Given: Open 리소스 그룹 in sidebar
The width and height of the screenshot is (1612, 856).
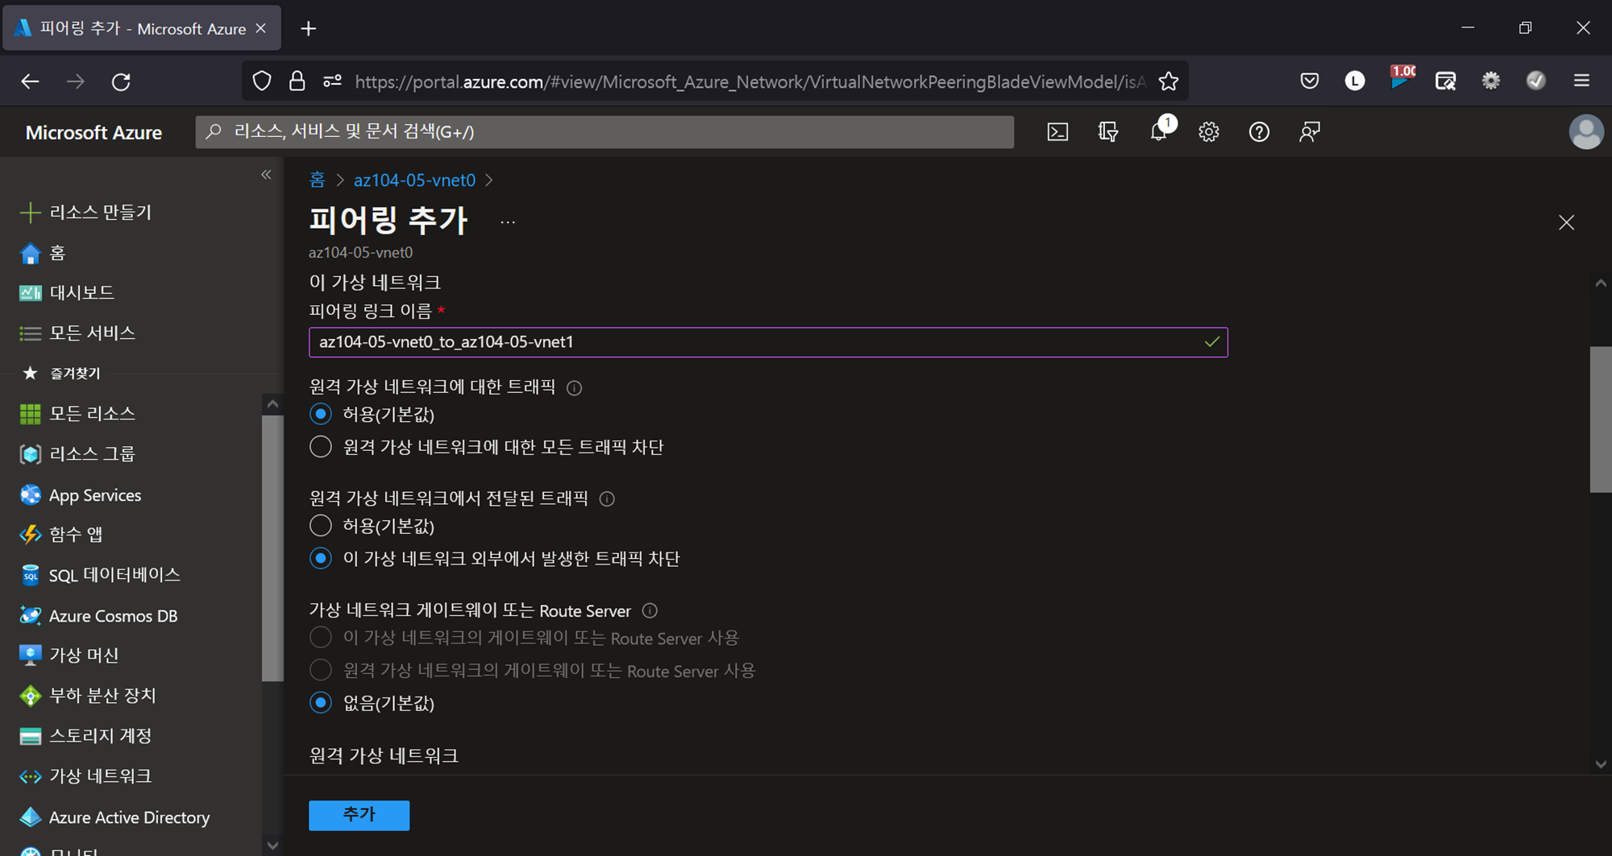Looking at the screenshot, I should (x=92, y=454).
